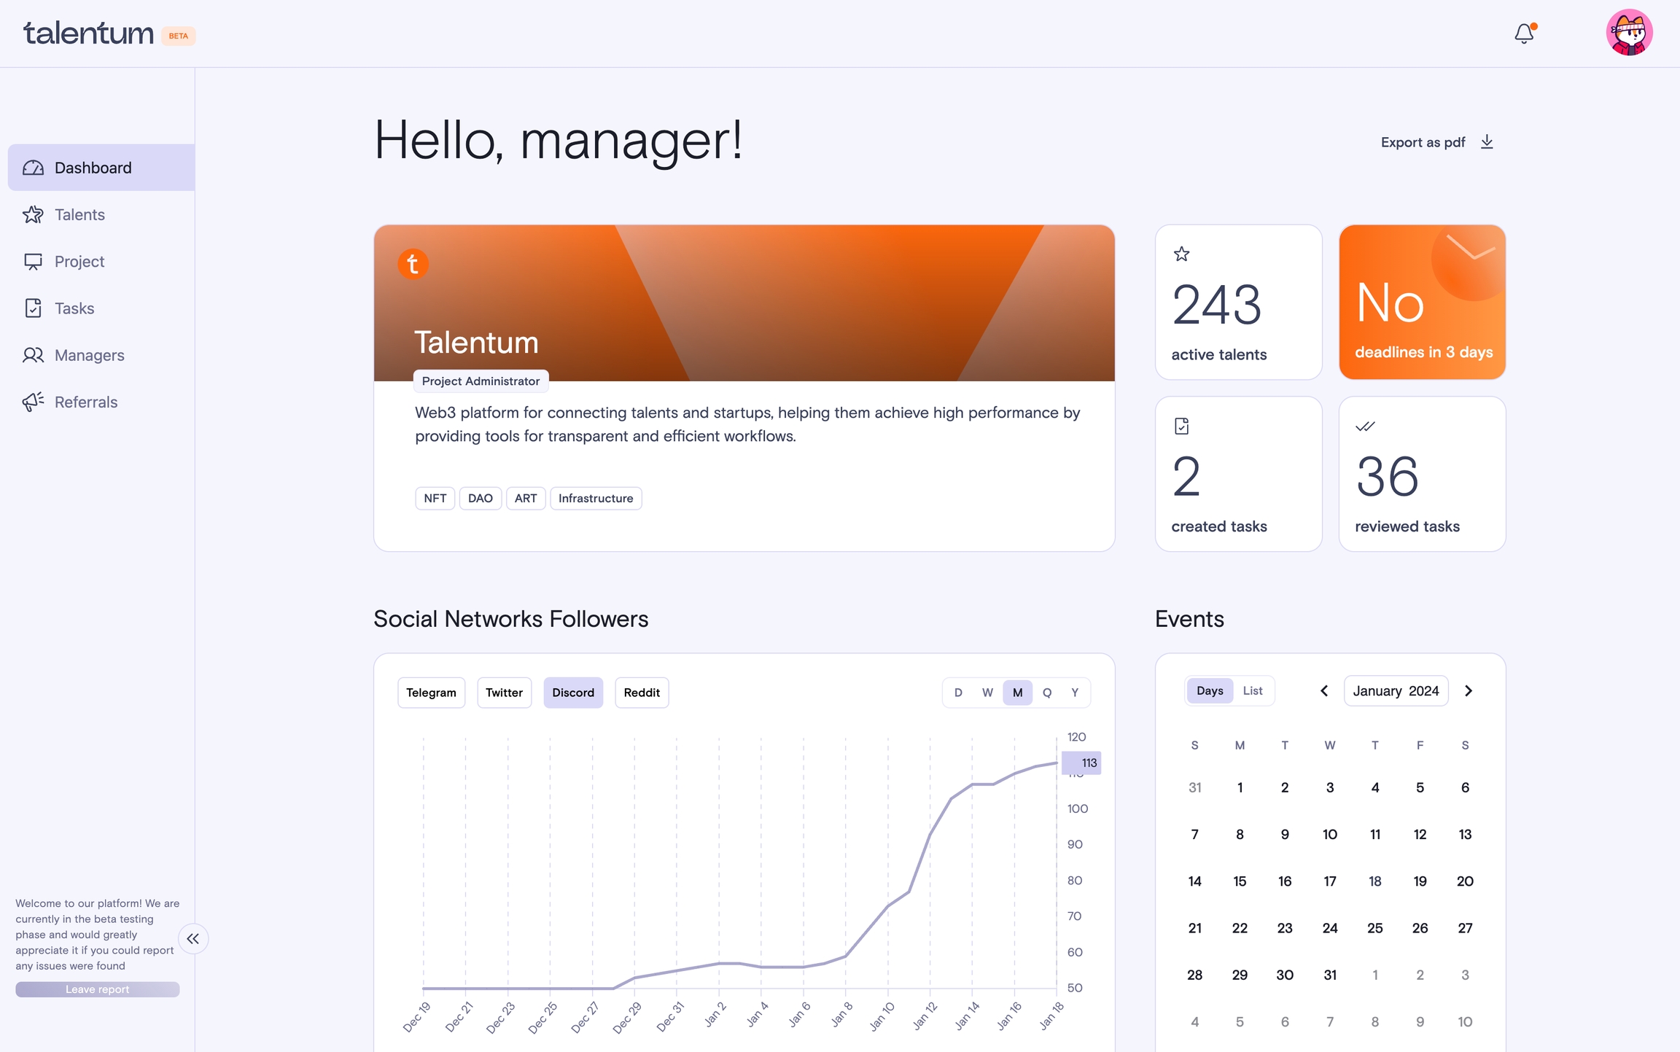The width and height of the screenshot is (1680, 1052).
Task: Click the orange Talentum 't' logo
Action: point(413,264)
